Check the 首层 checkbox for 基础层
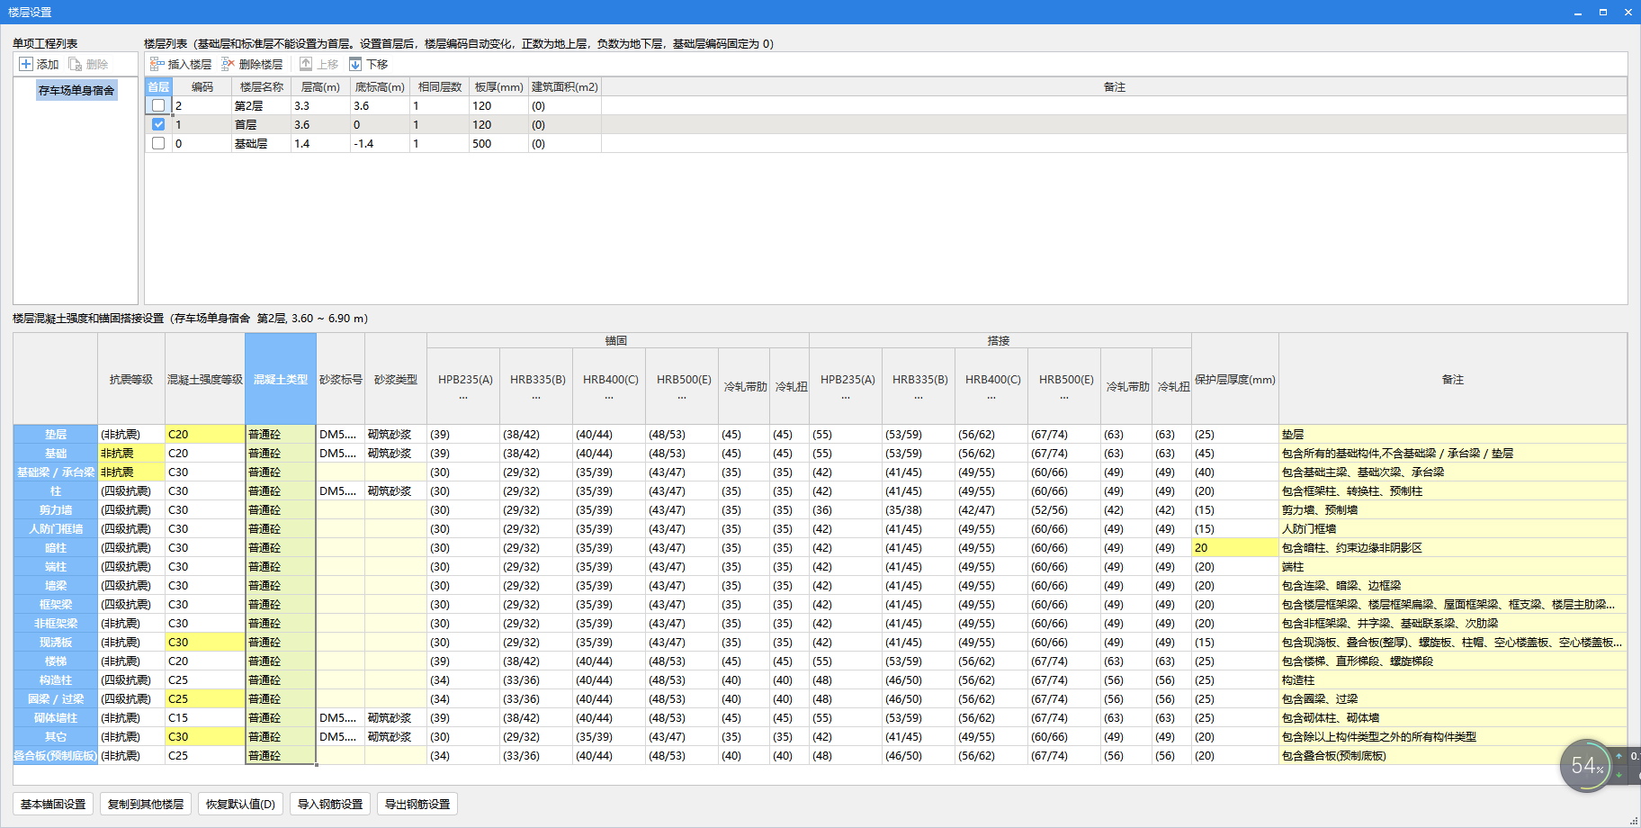The image size is (1641, 828). [x=158, y=143]
